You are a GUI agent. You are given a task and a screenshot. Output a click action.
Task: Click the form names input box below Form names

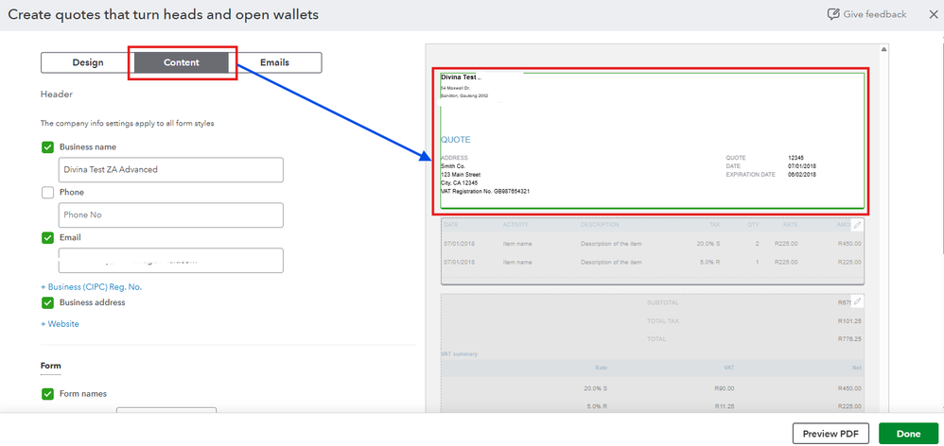point(166,410)
